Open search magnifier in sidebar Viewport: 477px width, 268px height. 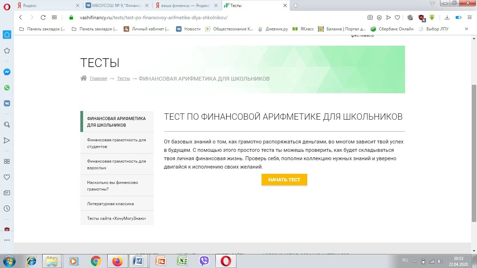(7, 125)
